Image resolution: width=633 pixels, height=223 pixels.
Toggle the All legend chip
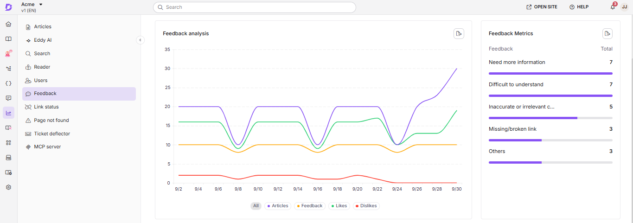click(x=256, y=206)
